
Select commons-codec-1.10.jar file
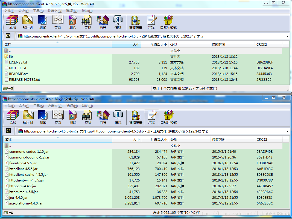point(143,152)
